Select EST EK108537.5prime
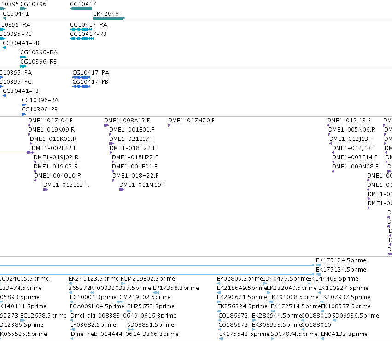This screenshot has width=392, height=341. pos(346,306)
